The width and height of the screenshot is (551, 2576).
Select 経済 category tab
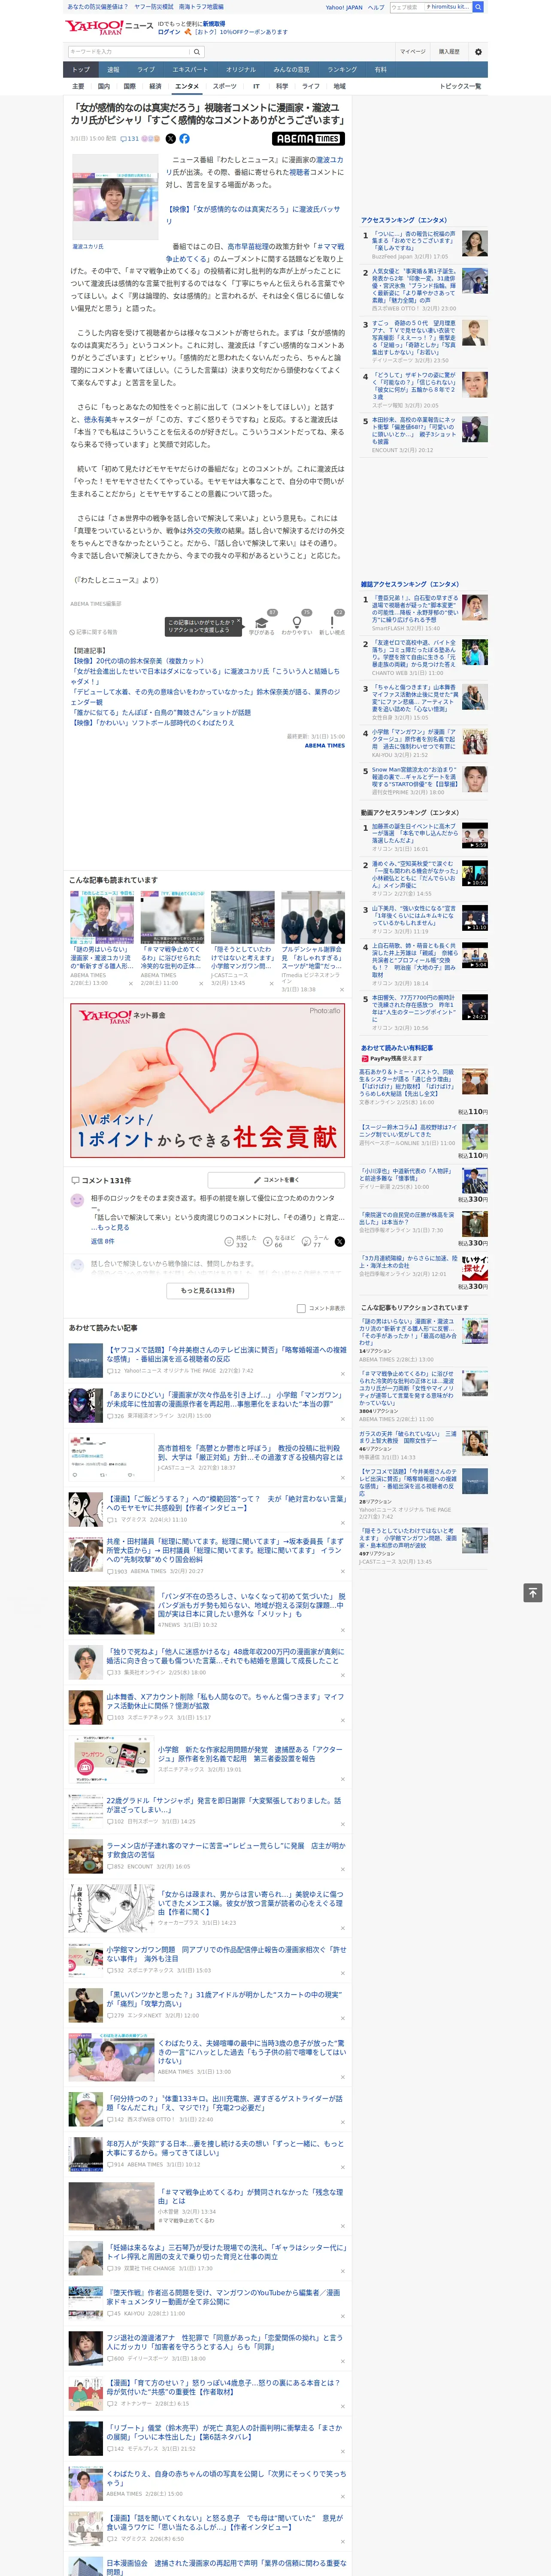pos(155,86)
